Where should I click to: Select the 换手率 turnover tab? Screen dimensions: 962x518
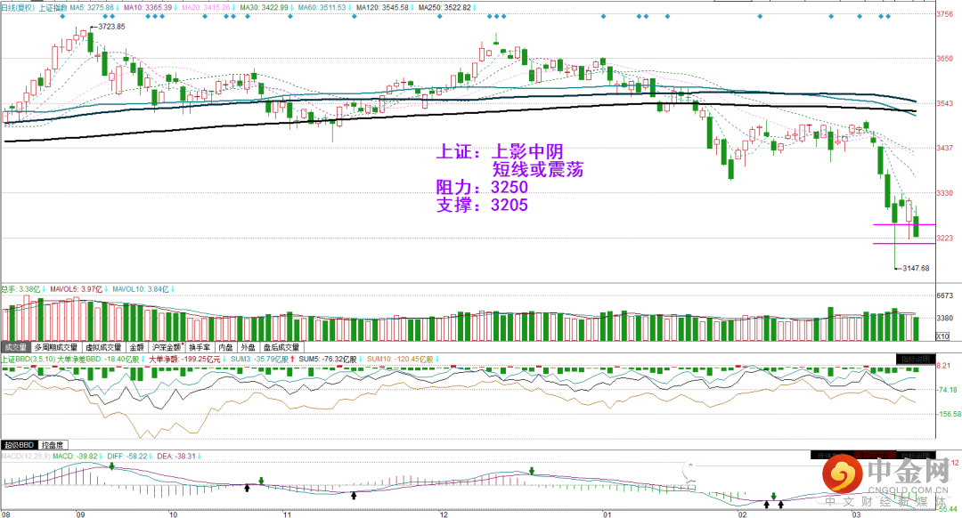point(200,347)
